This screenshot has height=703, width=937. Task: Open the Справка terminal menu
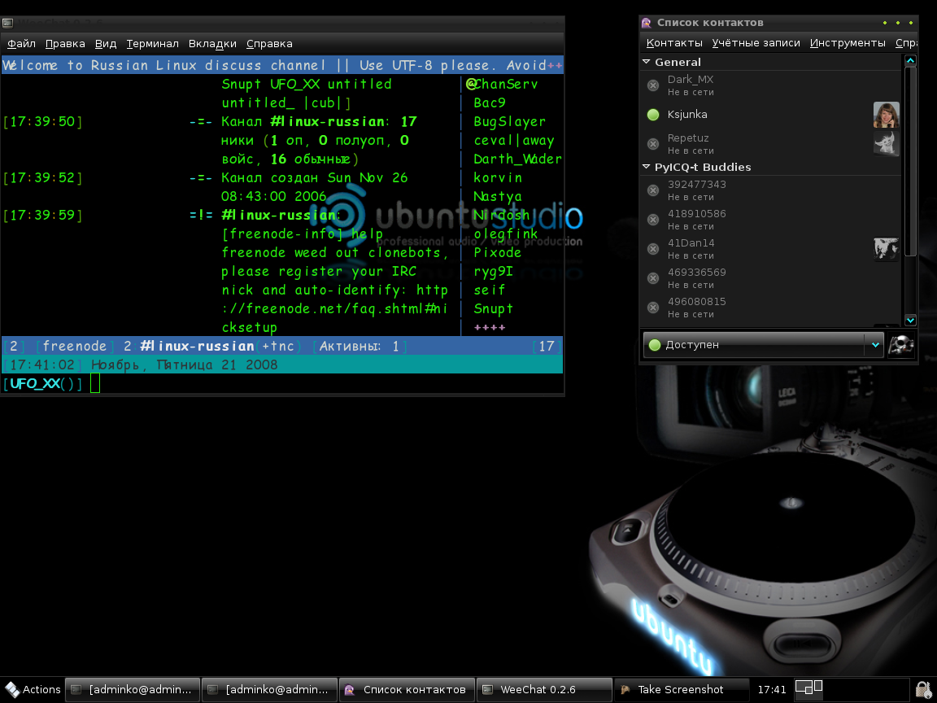tap(269, 44)
